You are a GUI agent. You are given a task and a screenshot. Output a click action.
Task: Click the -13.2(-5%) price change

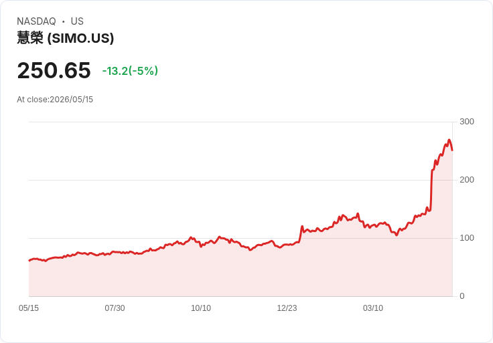pyautogui.click(x=130, y=71)
